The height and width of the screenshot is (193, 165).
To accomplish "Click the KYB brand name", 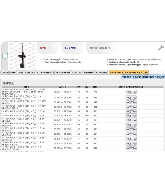I will pos(43,48).
